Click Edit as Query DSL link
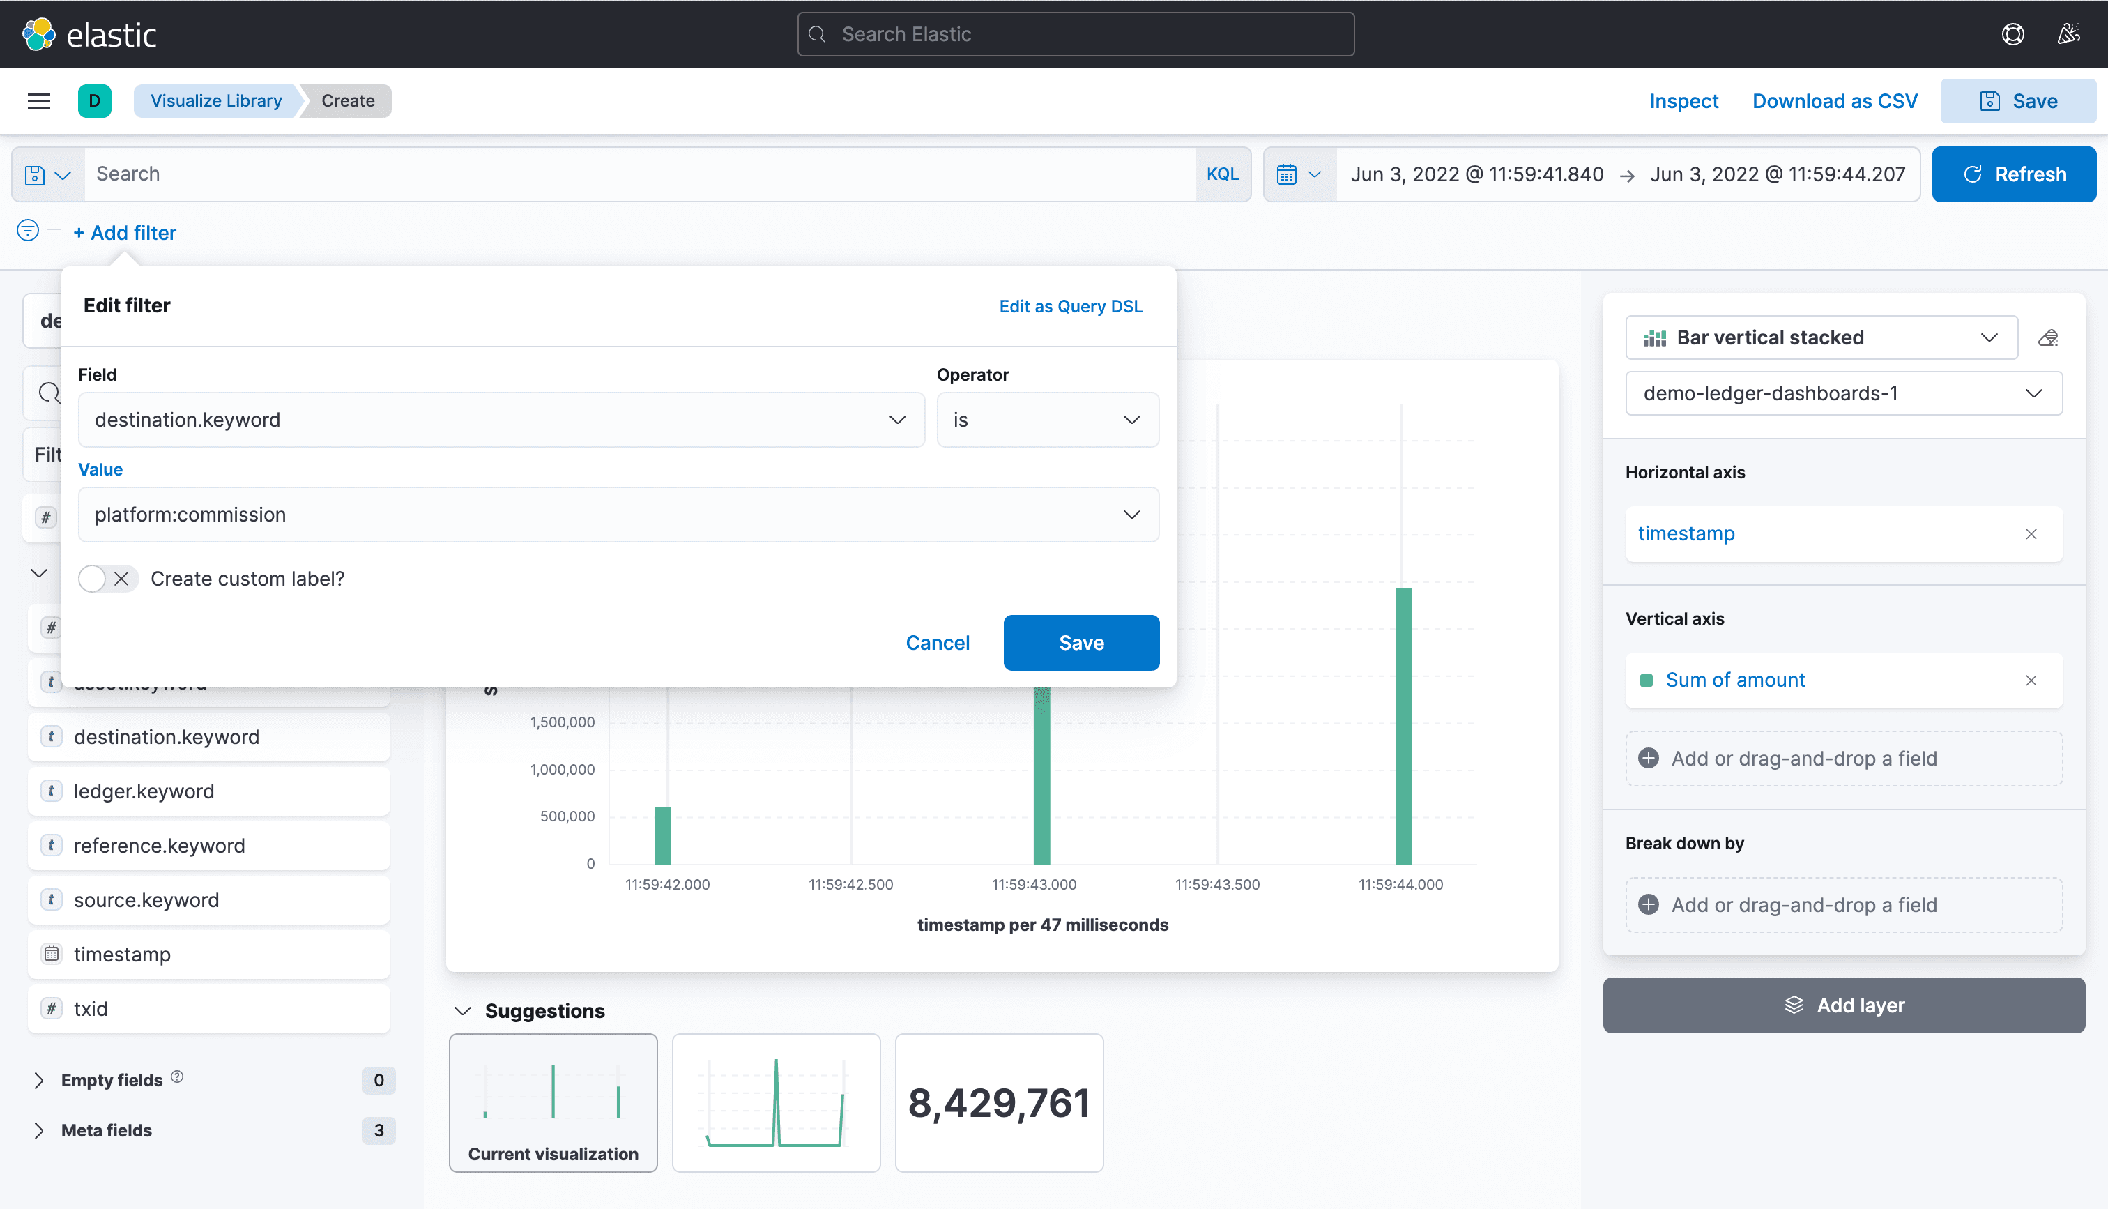 (x=1070, y=306)
